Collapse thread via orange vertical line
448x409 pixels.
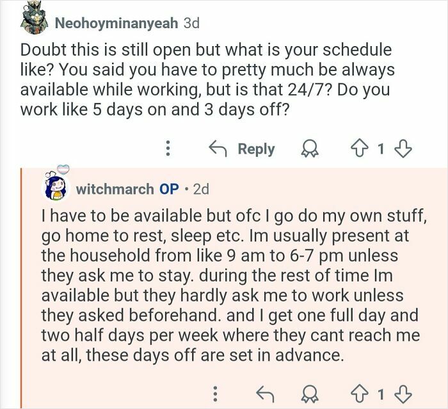pyautogui.click(x=21, y=288)
